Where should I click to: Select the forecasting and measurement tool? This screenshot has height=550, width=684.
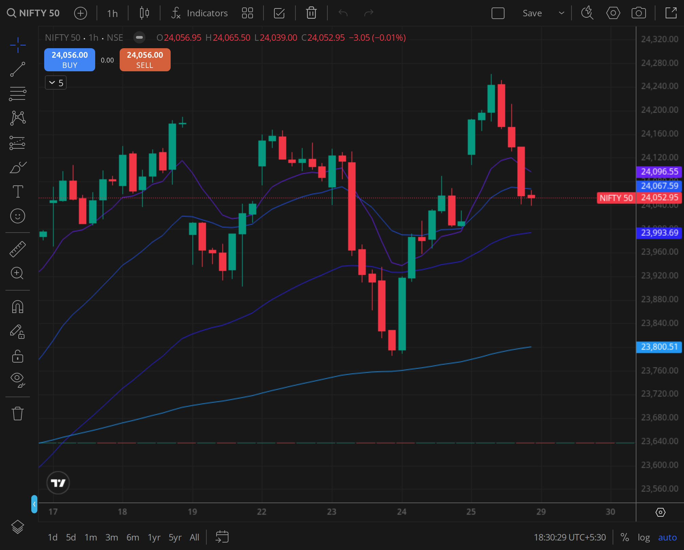(x=18, y=143)
